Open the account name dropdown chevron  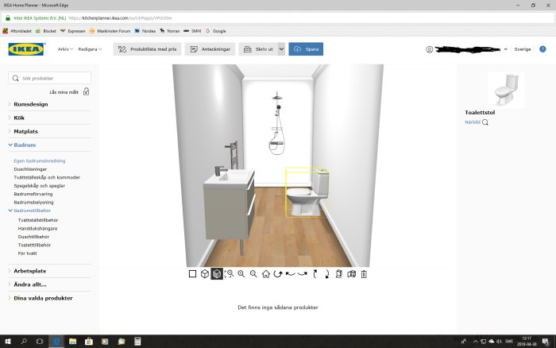[506, 49]
